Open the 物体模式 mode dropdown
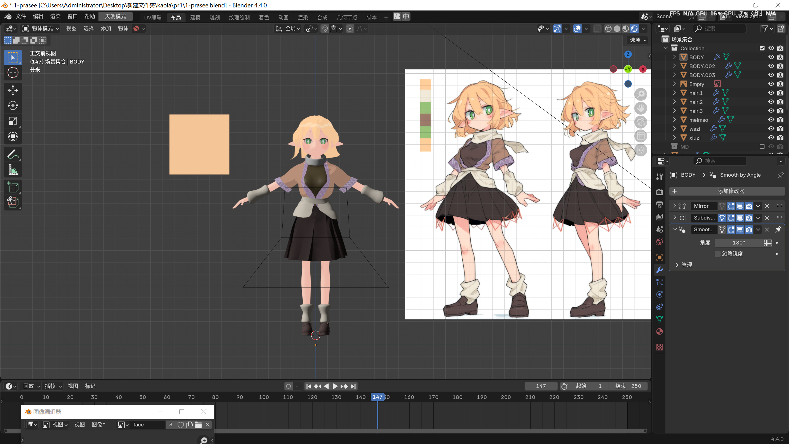Image resolution: width=789 pixels, height=444 pixels. click(x=41, y=29)
